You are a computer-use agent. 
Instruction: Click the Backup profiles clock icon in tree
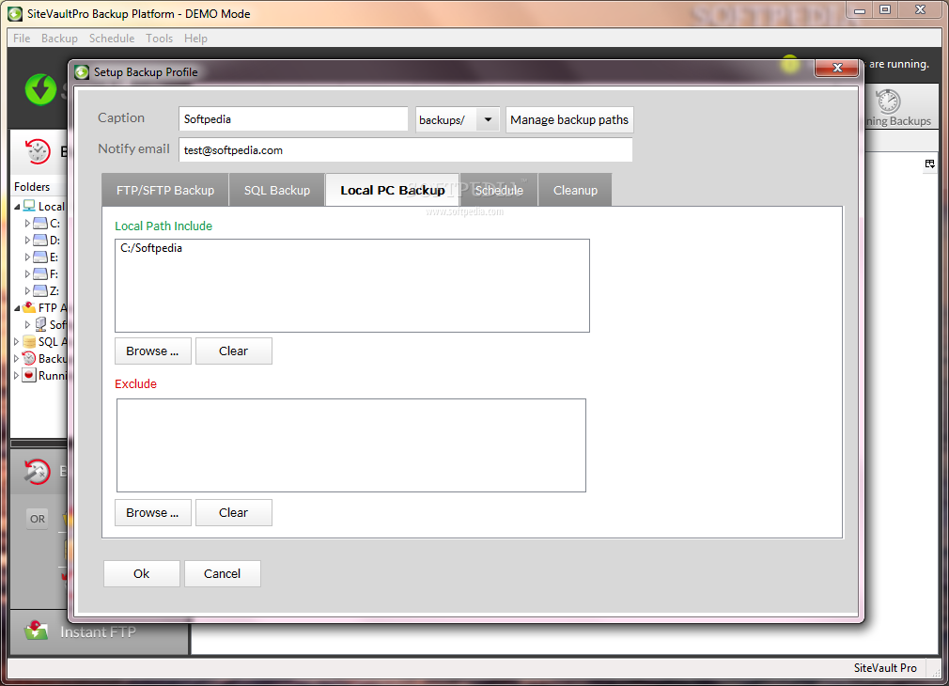tap(29, 358)
